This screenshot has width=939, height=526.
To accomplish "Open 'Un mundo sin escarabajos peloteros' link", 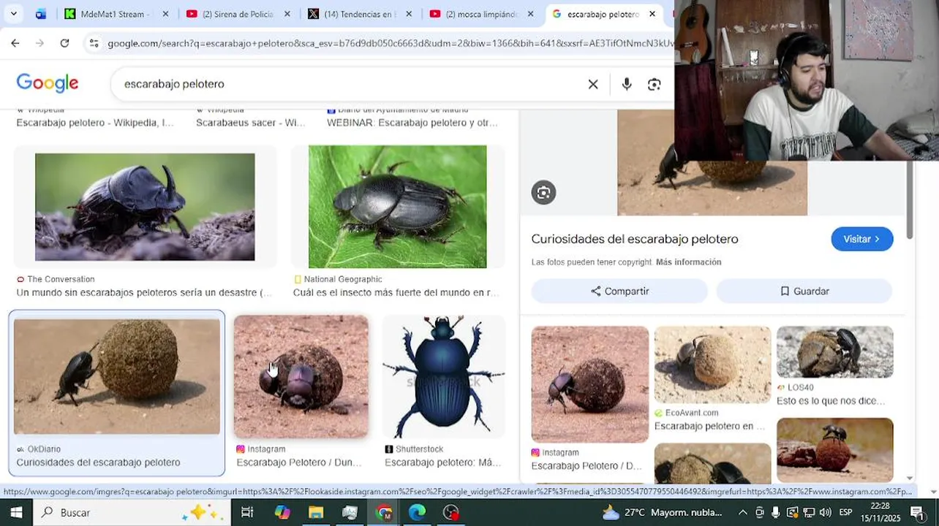I will [144, 292].
